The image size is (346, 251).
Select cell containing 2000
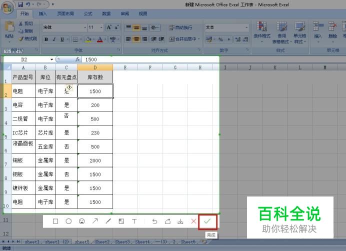(x=95, y=160)
